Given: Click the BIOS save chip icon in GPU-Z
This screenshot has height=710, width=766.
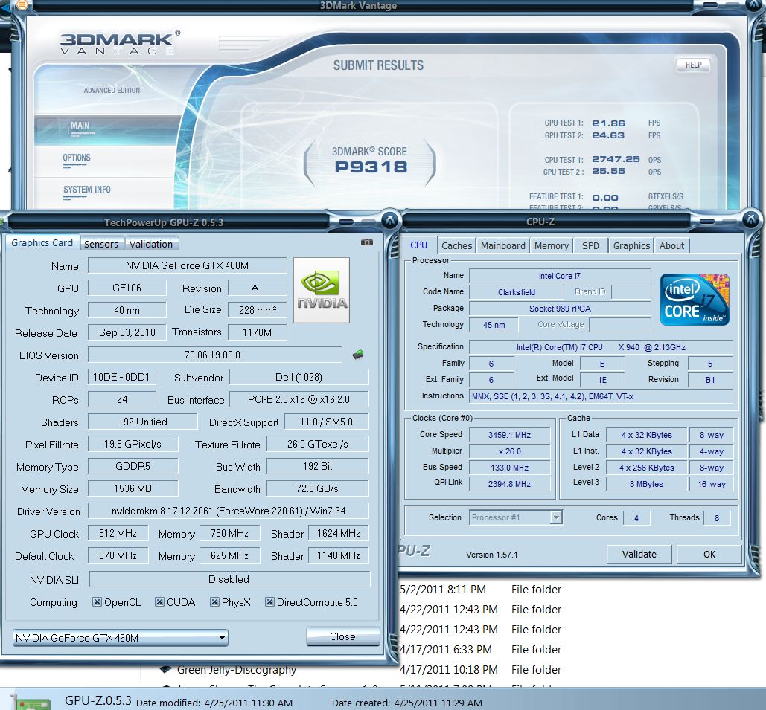Looking at the screenshot, I should [x=358, y=355].
